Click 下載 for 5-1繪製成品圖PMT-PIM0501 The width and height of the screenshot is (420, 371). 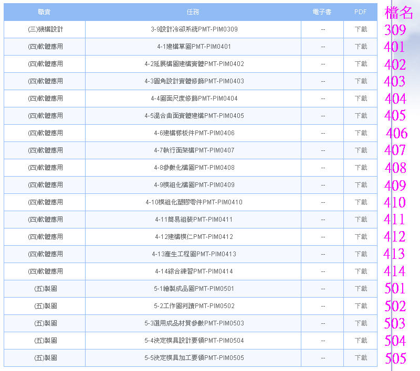361,289
